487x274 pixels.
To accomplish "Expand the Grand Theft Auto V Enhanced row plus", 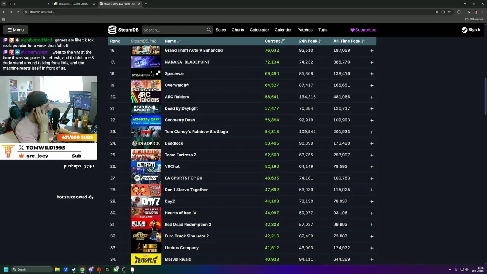I will pyautogui.click(x=372, y=51).
